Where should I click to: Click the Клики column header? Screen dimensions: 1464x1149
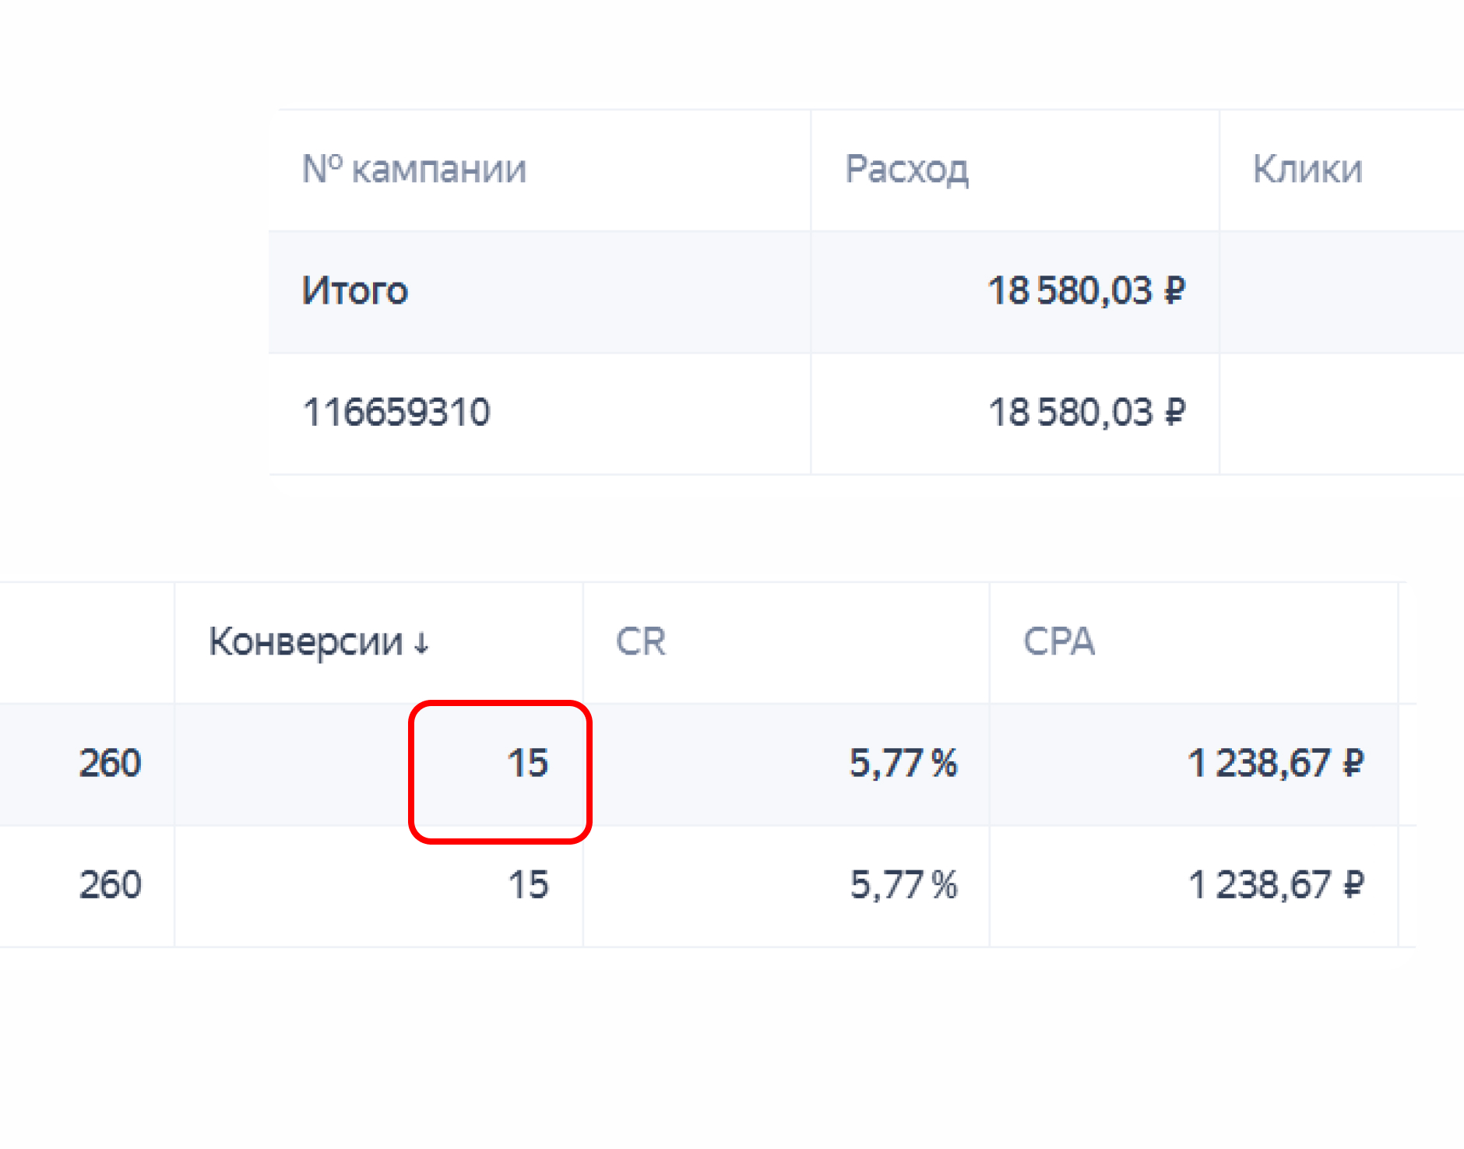(1307, 169)
